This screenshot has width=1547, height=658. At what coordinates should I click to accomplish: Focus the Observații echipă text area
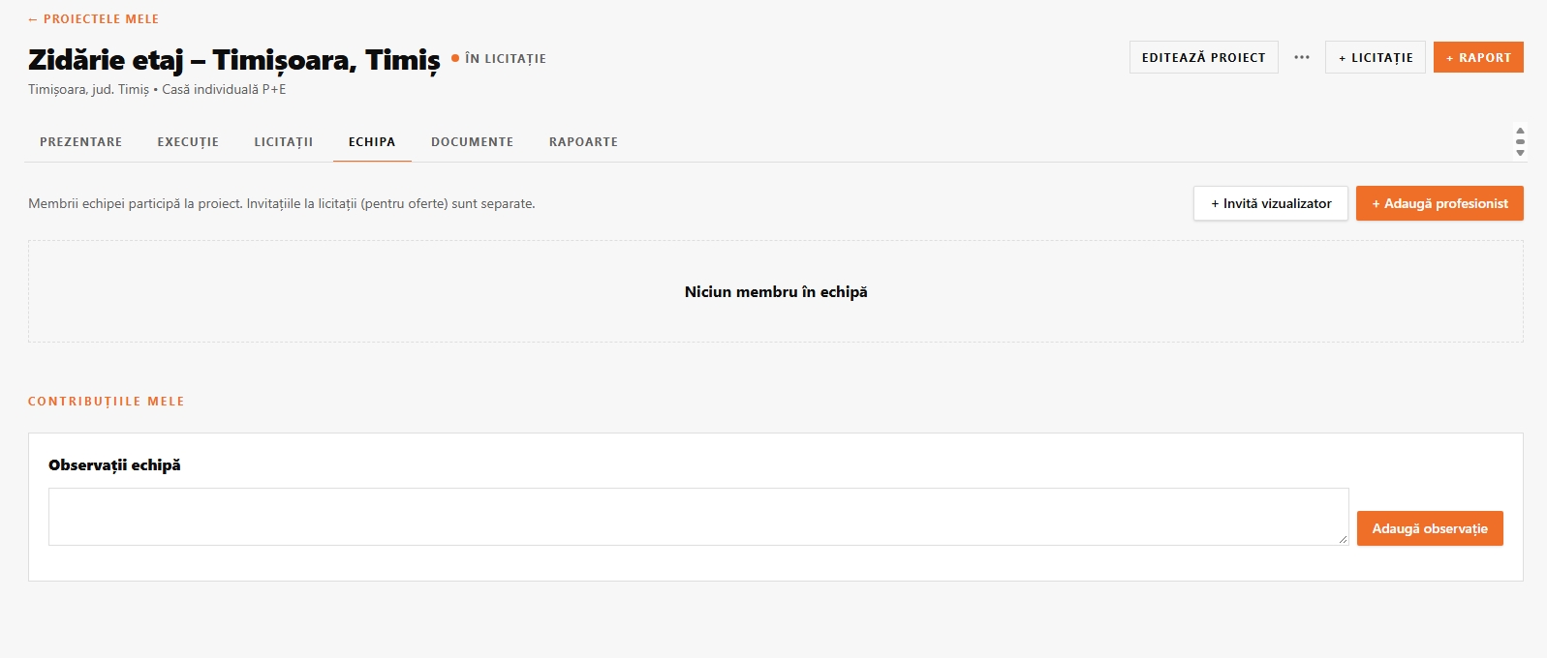click(x=698, y=517)
